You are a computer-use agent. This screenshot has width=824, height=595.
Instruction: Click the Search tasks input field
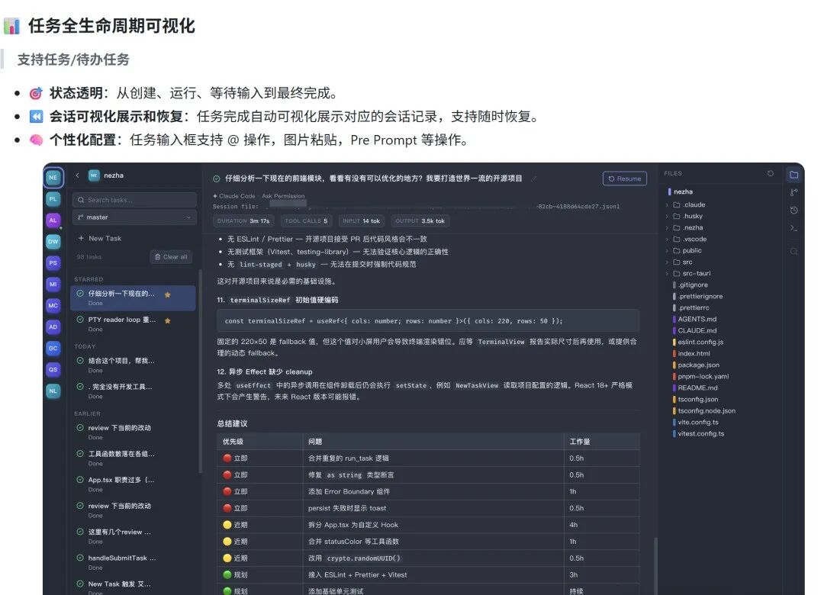134,199
